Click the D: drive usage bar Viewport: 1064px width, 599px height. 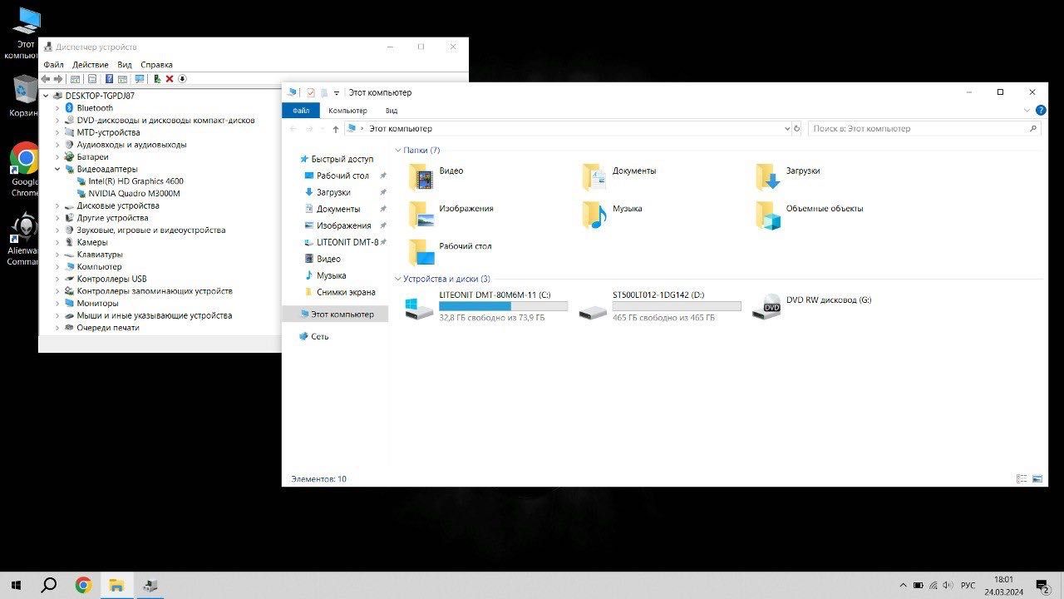point(677,306)
